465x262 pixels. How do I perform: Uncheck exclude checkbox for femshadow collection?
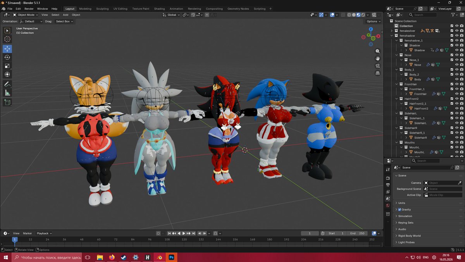[452, 36]
